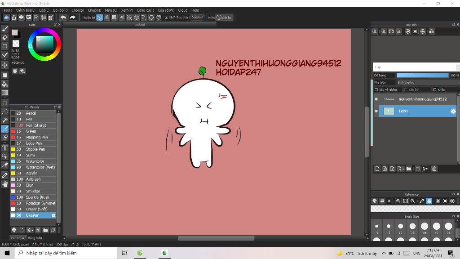Image resolution: width=460 pixels, height=259 pixels.
Task: Open the Chỉnh sửa menu
Action: tap(26, 10)
